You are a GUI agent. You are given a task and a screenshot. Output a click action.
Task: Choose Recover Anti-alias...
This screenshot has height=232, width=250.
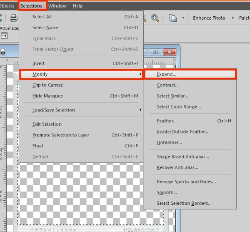click(190, 167)
